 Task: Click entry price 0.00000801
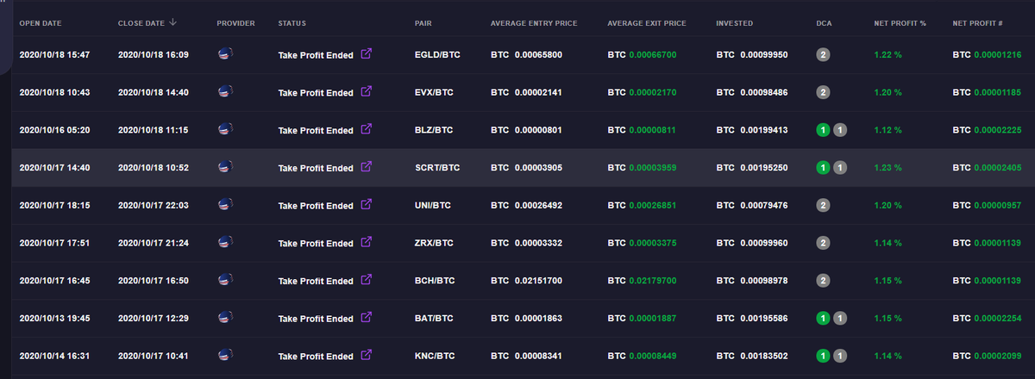[538, 130]
